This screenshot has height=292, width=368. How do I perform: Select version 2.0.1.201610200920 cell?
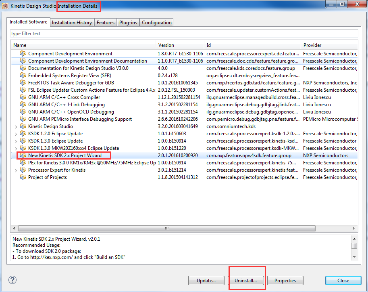178,155
